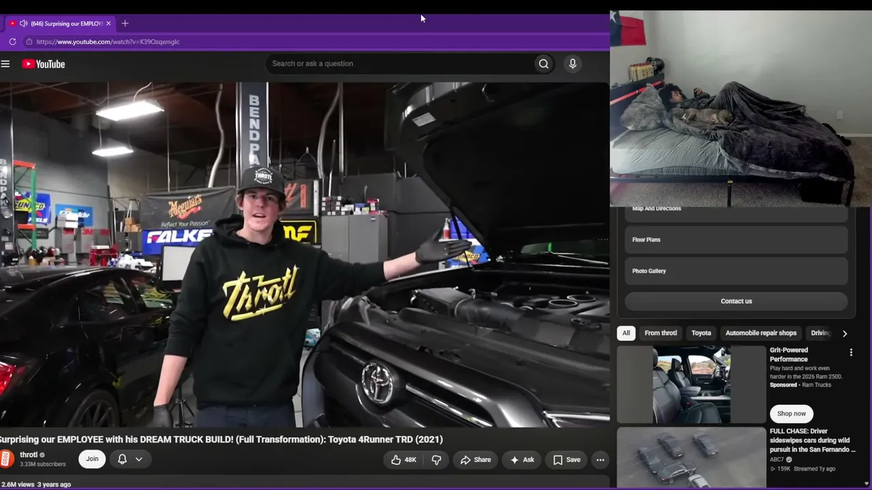
Task: Open the throtl channel avatar
Action: (7, 459)
